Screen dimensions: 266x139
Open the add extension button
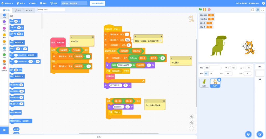coord(4,130)
